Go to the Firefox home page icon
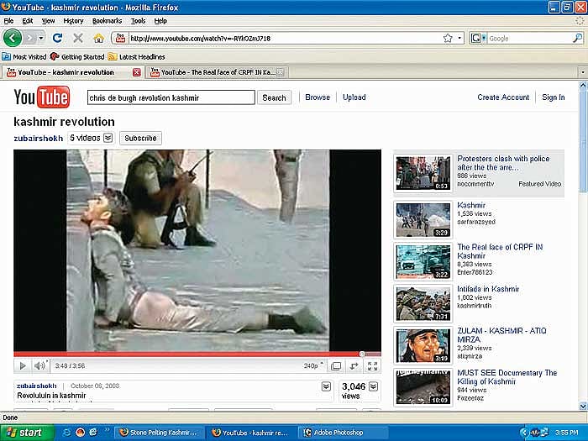This screenshot has height=441, width=588. (99, 38)
